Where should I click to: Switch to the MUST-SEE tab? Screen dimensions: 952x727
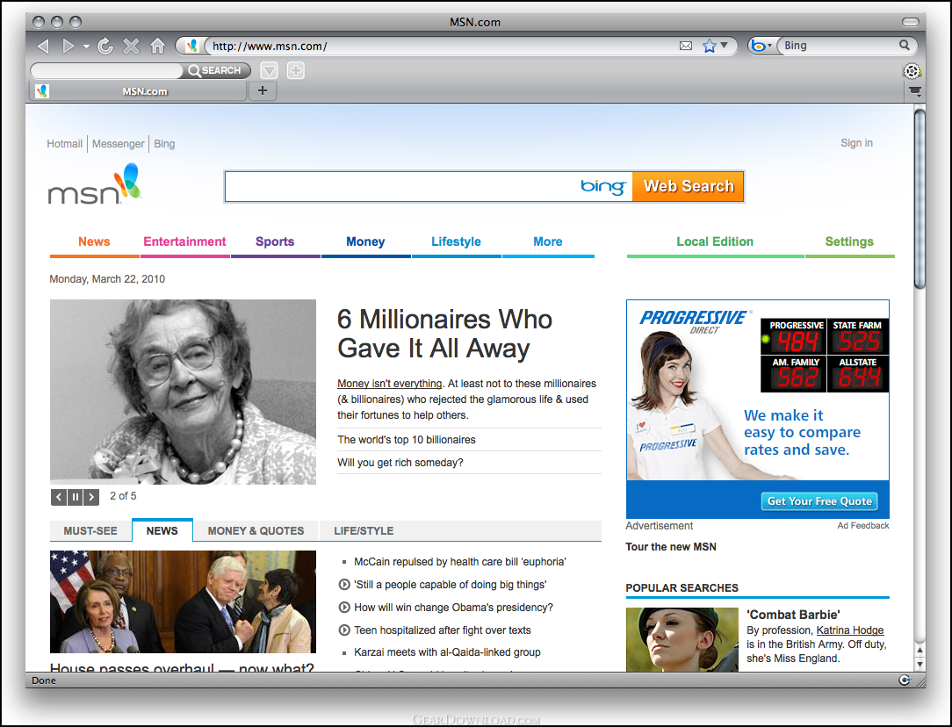[90, 531]
